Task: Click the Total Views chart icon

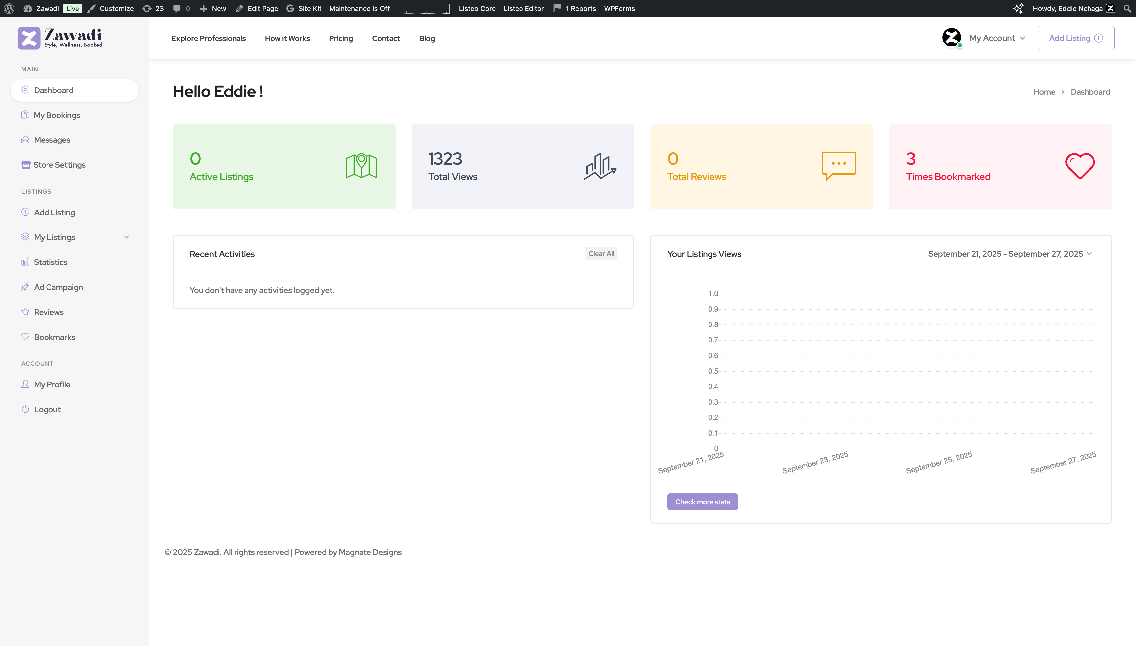Action: click(600, 166)
